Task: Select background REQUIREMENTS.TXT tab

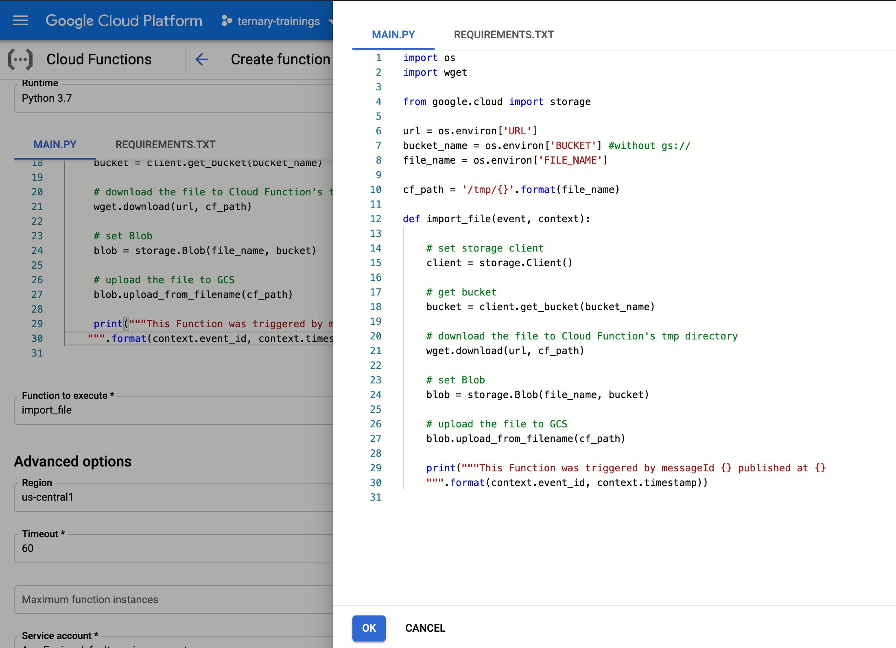Action: [x=165, y=144]
